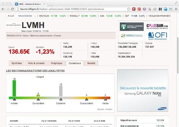The height and width of the screenshot is (127, 179).
Task: Click the browser back arrow
Action: click(x=3, y=9)
